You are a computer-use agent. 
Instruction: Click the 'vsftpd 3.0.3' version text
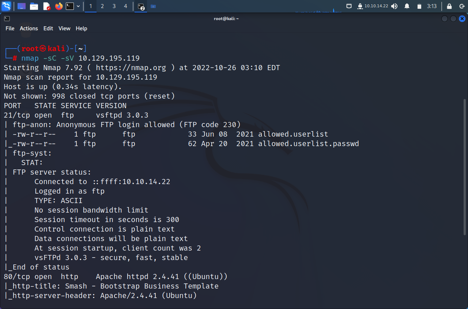coord(122,115)
